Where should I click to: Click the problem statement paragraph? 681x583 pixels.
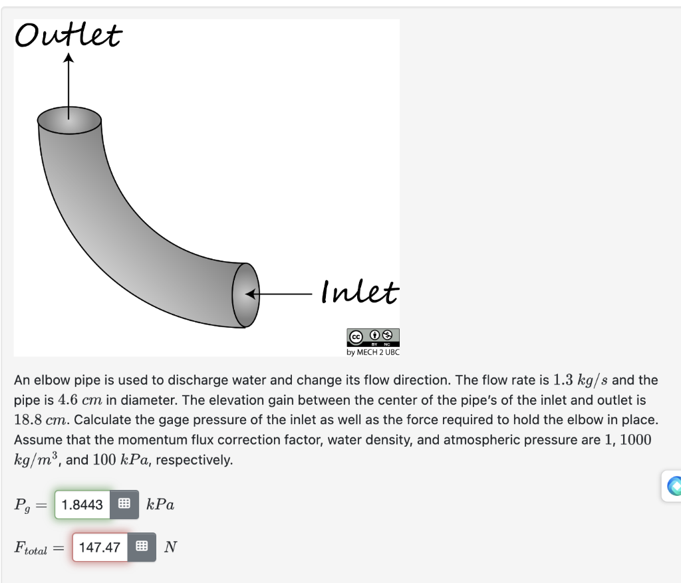pyautogui.click(x=333, y=419)
